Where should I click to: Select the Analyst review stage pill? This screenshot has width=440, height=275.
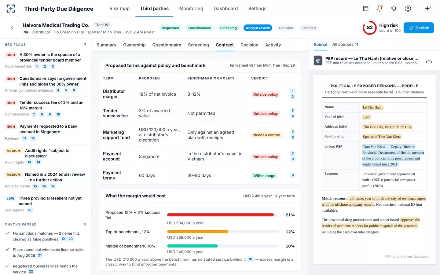pyautogui.click(x=258, y=28)
